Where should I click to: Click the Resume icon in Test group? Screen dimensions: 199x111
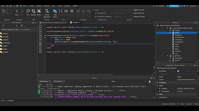66,11
